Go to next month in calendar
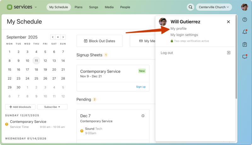 pos(63,37)
